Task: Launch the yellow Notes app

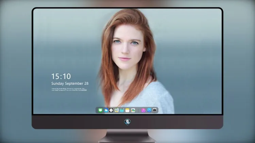Action: tap(128, 110)
